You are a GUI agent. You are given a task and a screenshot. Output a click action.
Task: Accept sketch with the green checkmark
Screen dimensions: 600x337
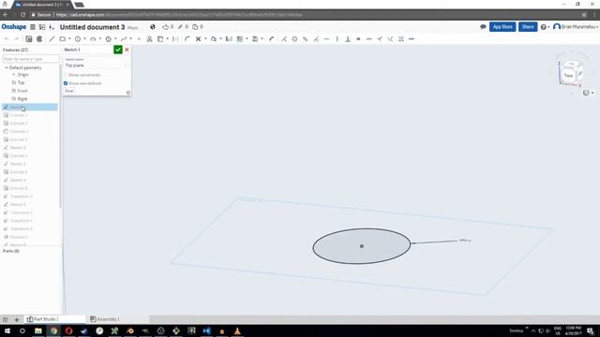[x=118, y=50]
